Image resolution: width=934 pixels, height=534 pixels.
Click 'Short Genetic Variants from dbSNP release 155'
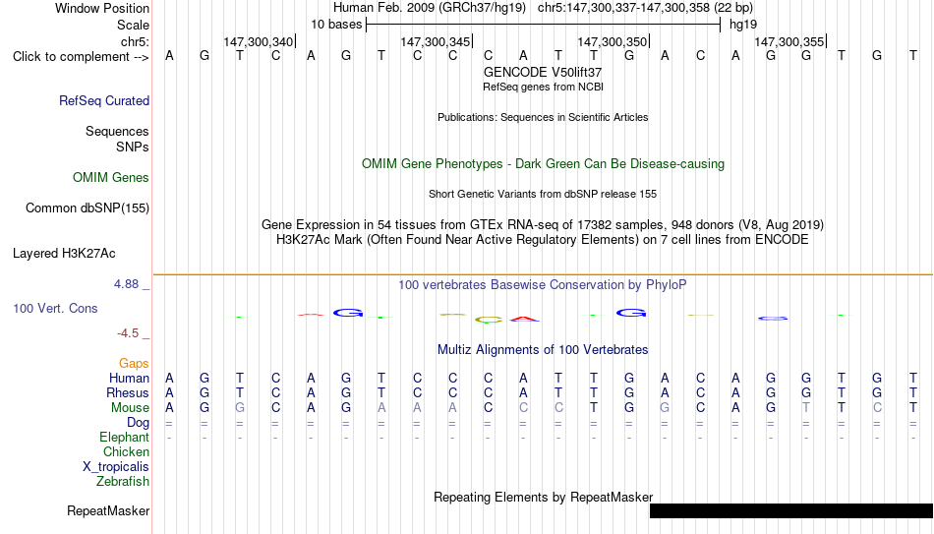pyautogui.click(x=543, y=195)
